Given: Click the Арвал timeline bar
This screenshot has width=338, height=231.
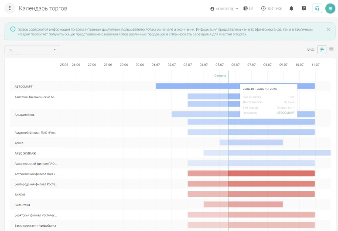Looking at the screenshot, I should [251, 142].
